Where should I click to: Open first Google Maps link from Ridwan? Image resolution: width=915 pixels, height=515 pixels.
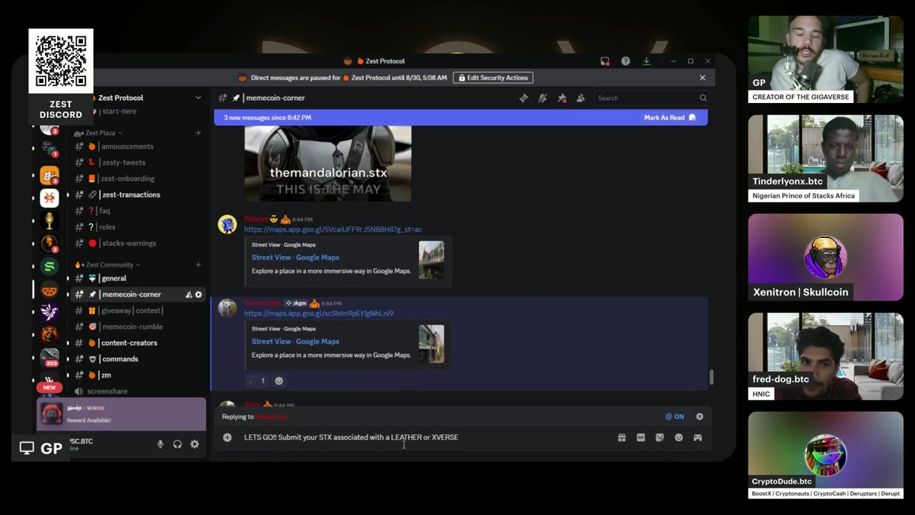[333, 230]
